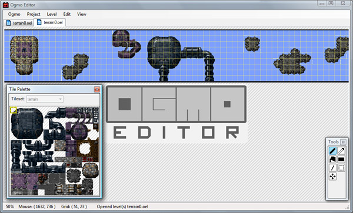
Task: Pick the large dark boiler tile in palette
Action: click(27, 123)
